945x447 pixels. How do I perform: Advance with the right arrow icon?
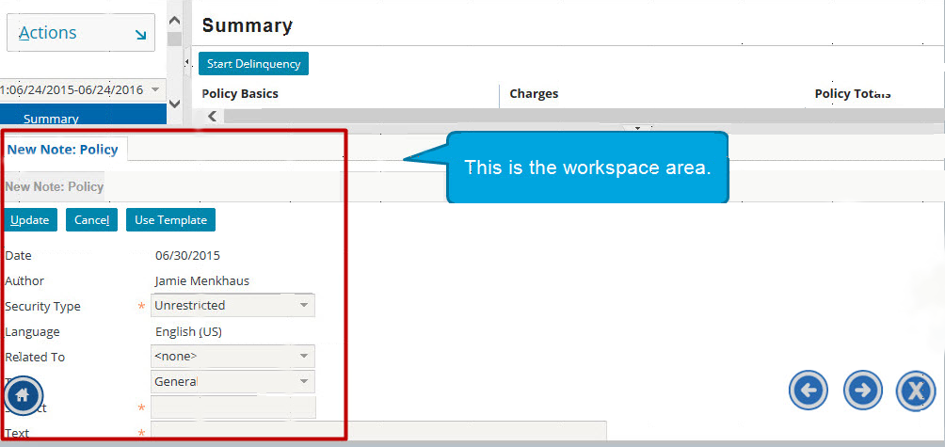point(862,390)
